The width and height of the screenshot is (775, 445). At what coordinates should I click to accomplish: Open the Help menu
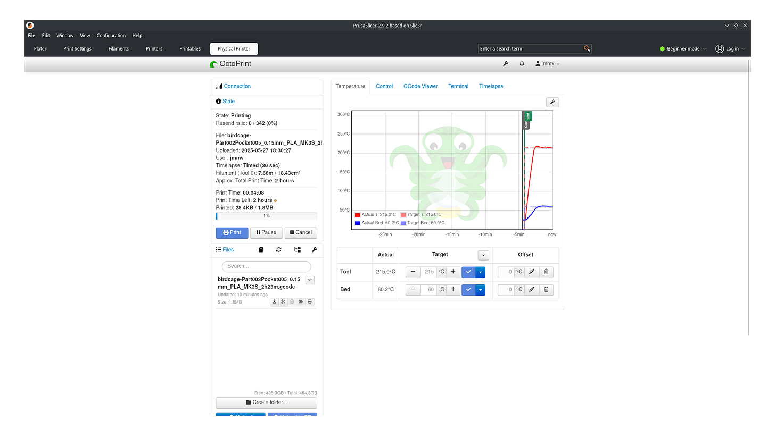[137, 36]
